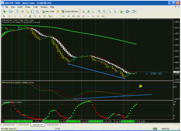The width and height of the screenshot is (181, 131).
Task: Expand the Indicators list dropdown
Action: [x=123, y=11]
